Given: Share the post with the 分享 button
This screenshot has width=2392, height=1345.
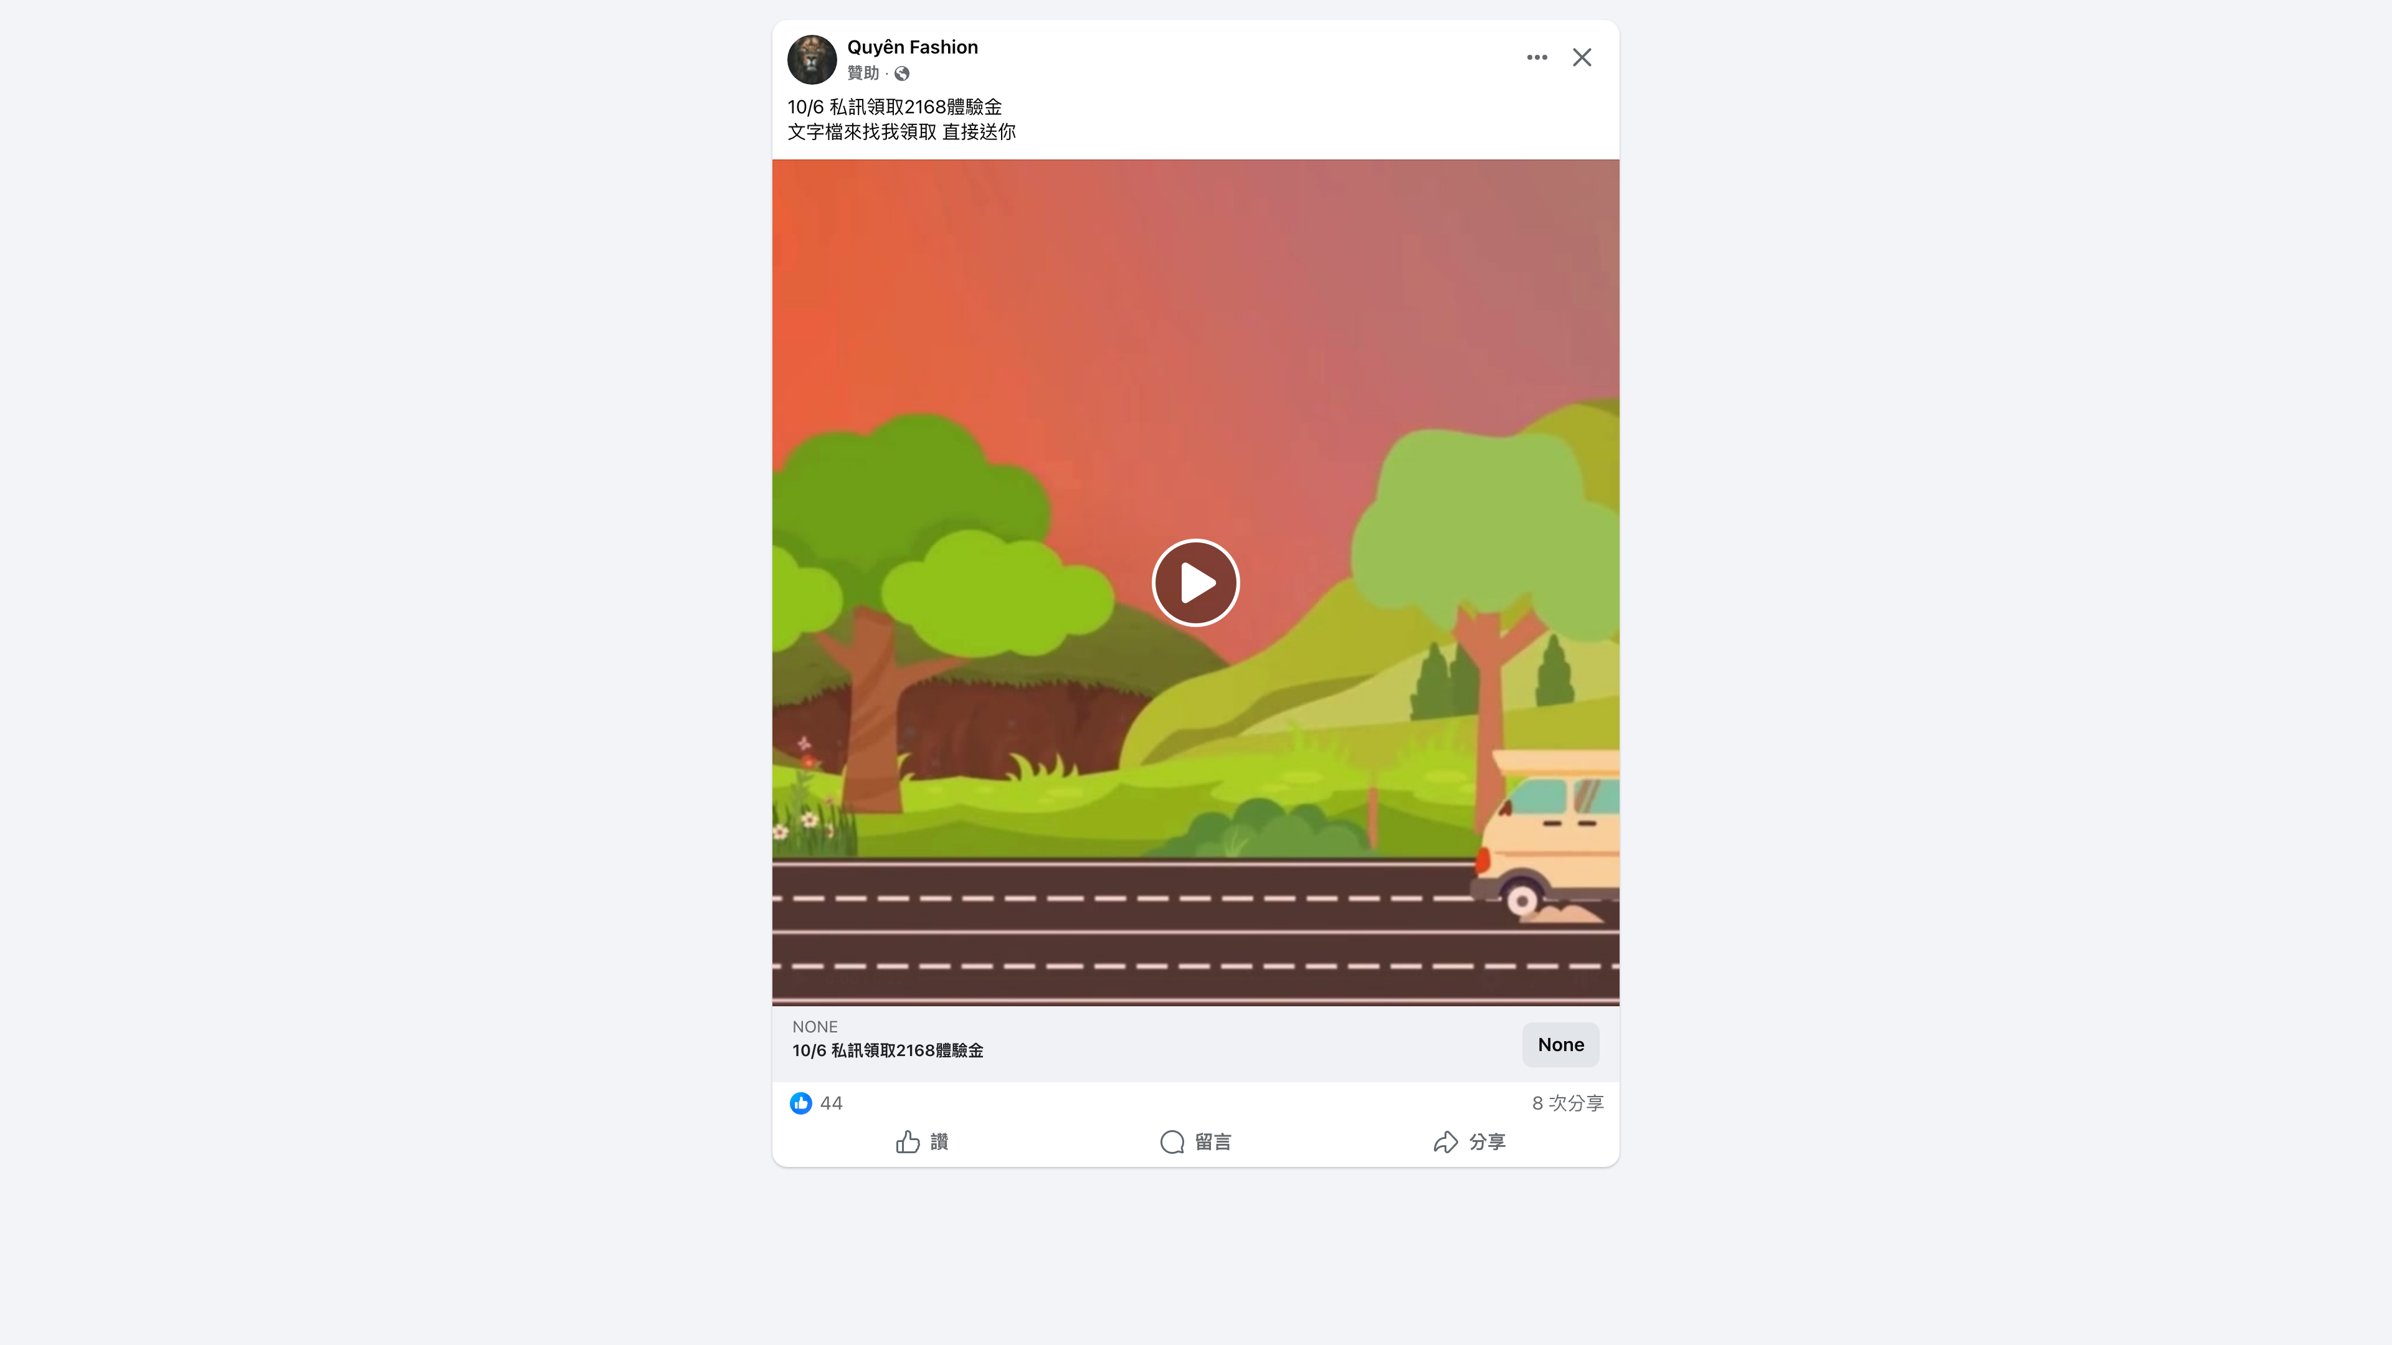Looking at the screenshot, I should coord(1469,1142).
